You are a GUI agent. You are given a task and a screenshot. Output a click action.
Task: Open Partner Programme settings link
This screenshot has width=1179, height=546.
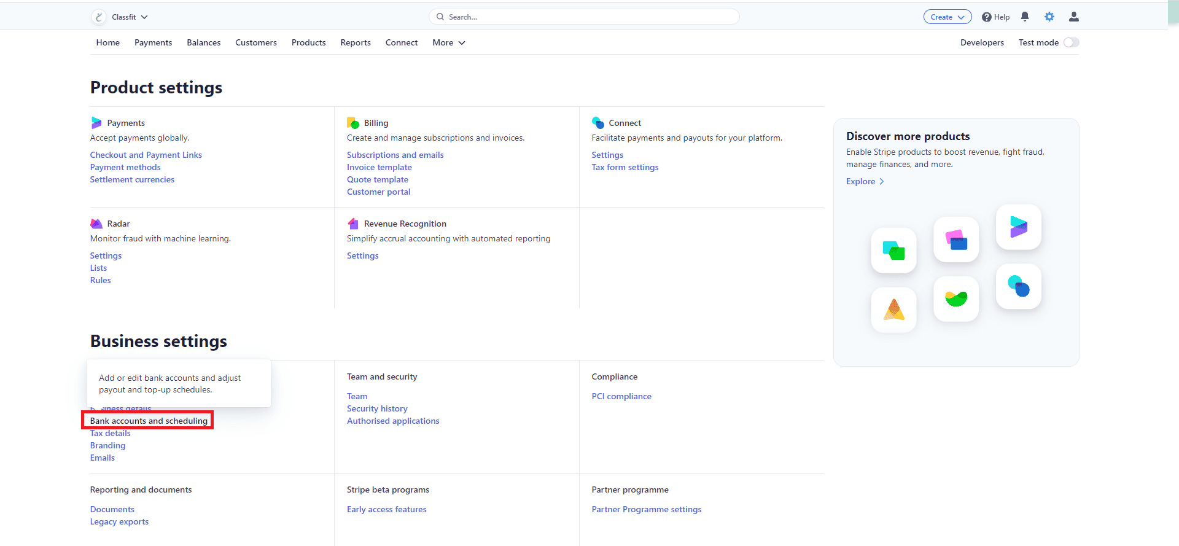(x=647, y=509)
